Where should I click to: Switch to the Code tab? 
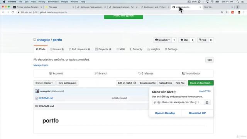pyautogui.click(x=41, y=49)
